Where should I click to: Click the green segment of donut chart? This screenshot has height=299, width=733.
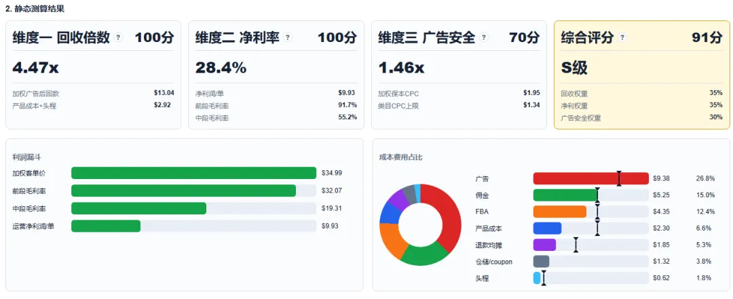pyautogui.click(x=423, y=256)
